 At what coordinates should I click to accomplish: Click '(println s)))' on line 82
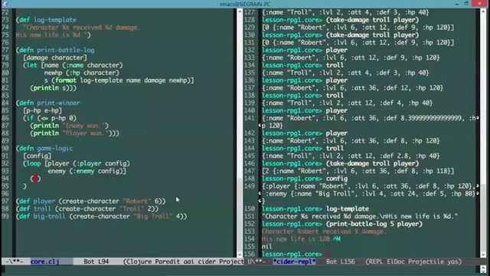[x=54, y=88]
